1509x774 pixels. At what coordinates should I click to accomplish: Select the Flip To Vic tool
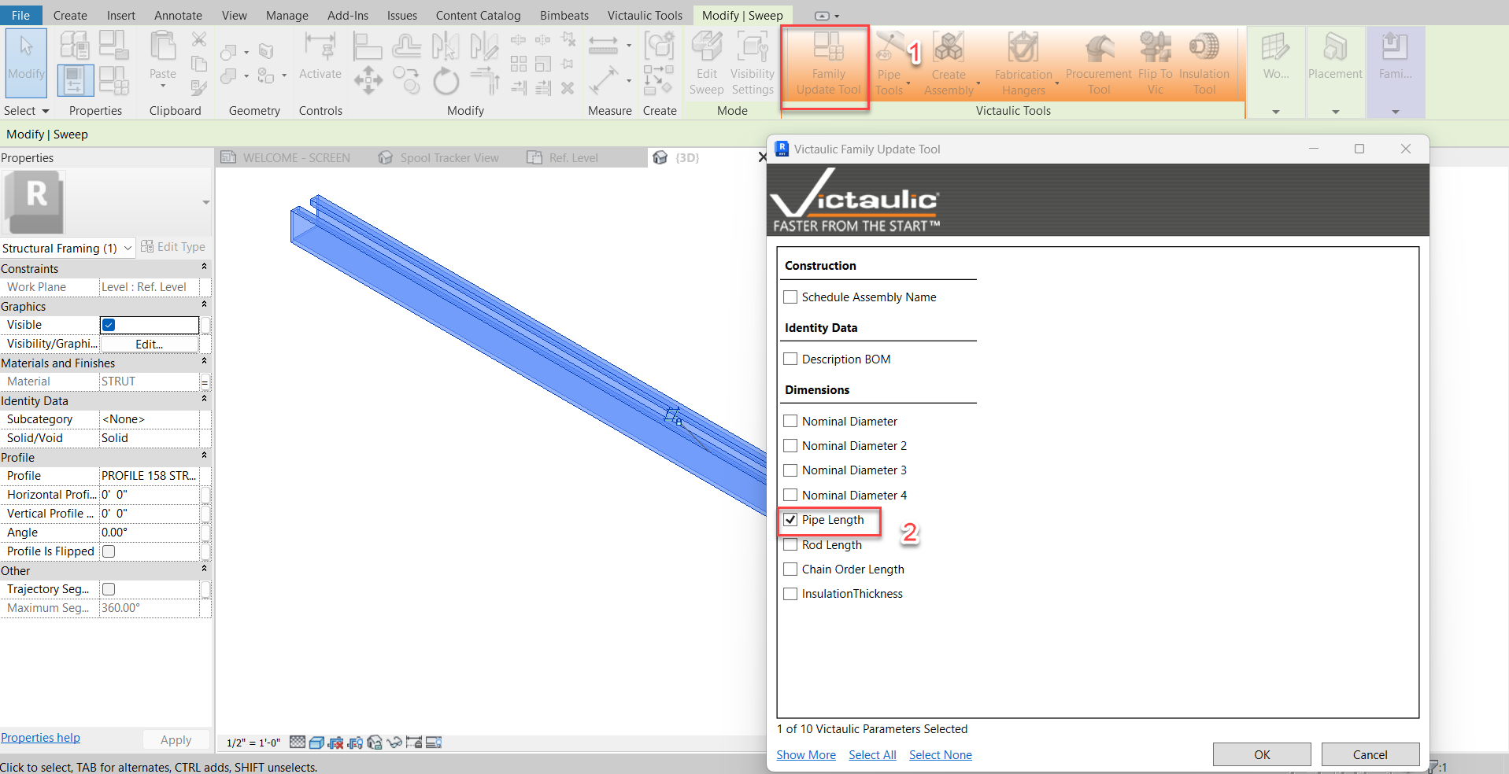pyautogui.click(x=1155, y=64)
